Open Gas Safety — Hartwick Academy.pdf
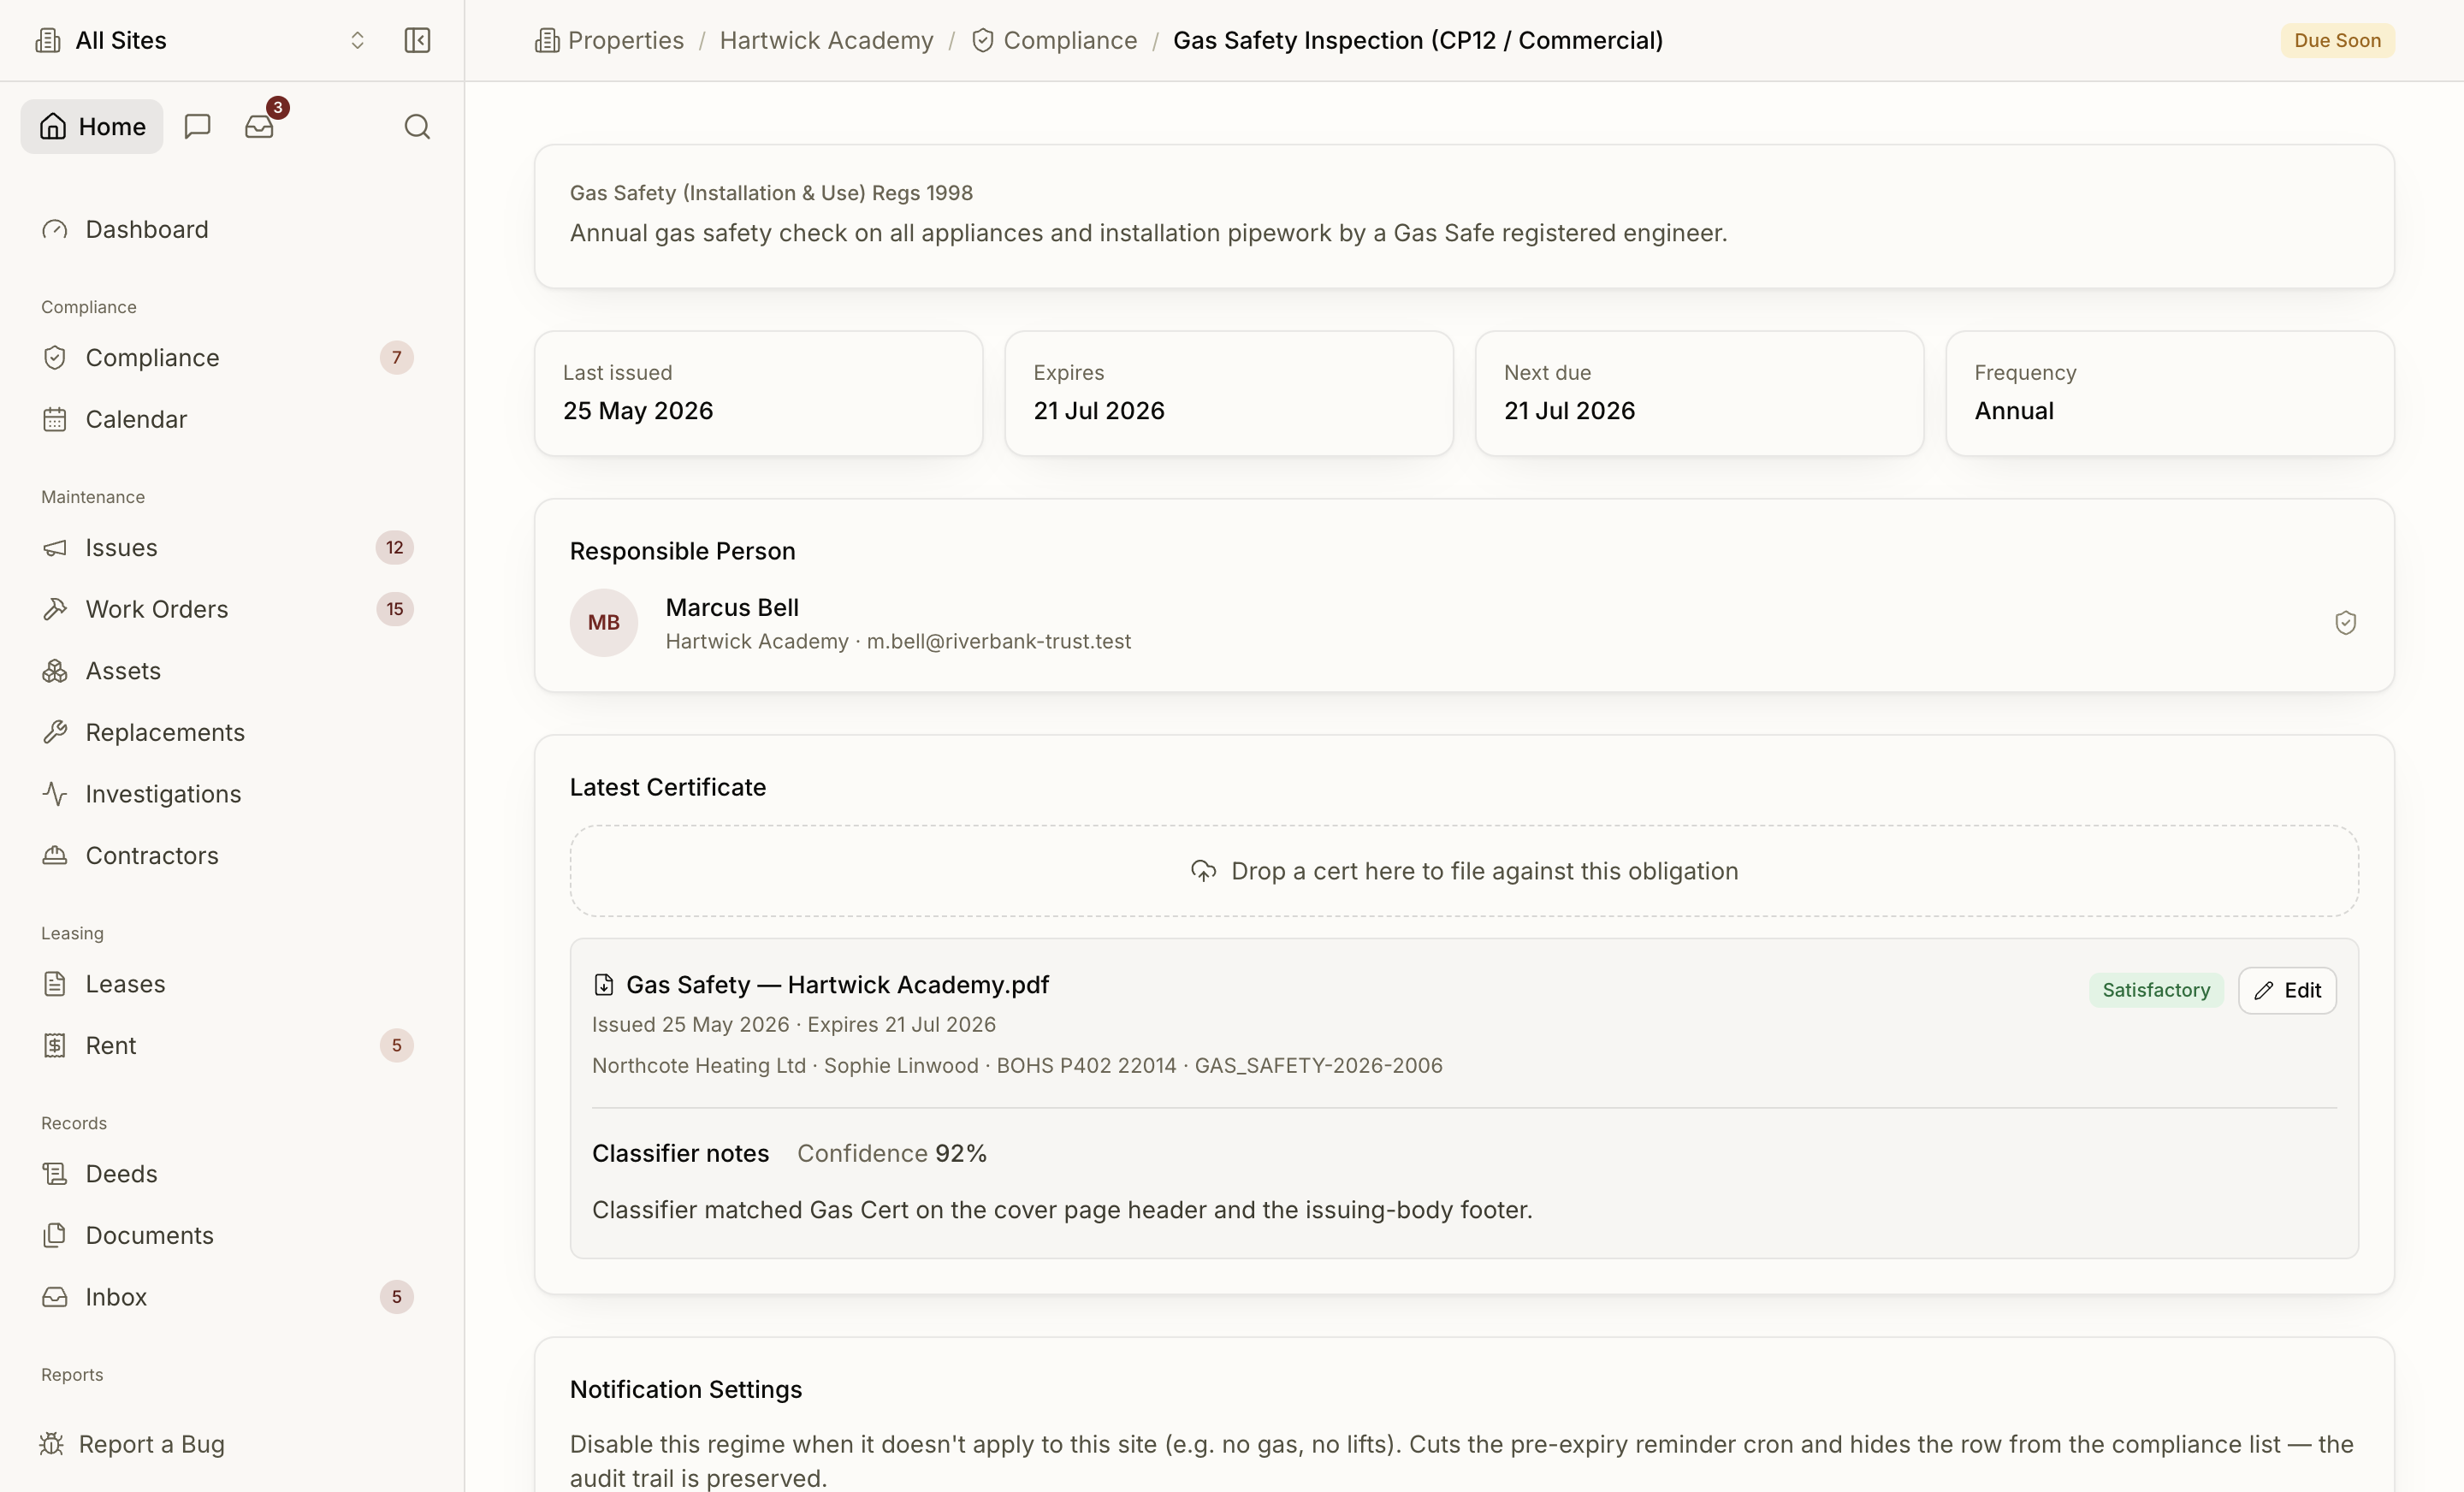Screen dimensions: 2464x1492 coord(837,984)
